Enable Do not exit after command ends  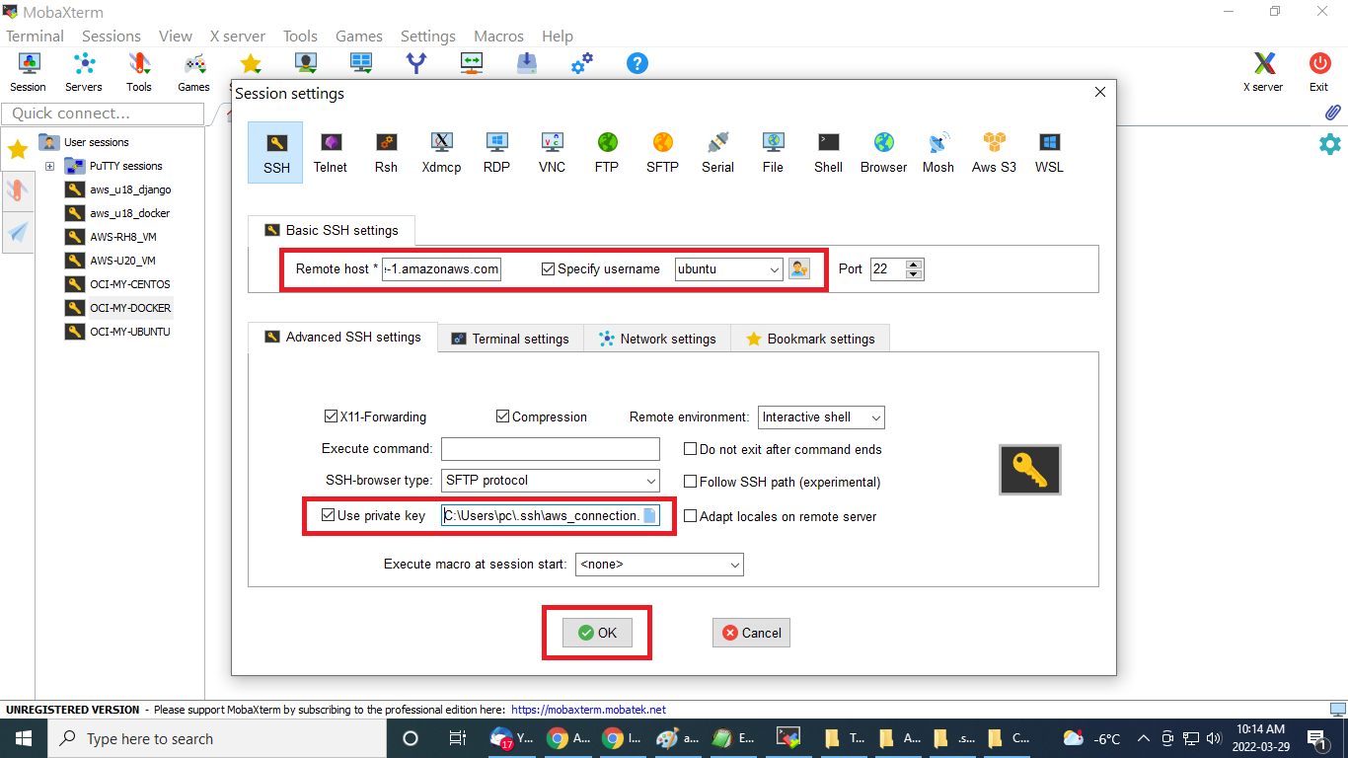(691, 449)
